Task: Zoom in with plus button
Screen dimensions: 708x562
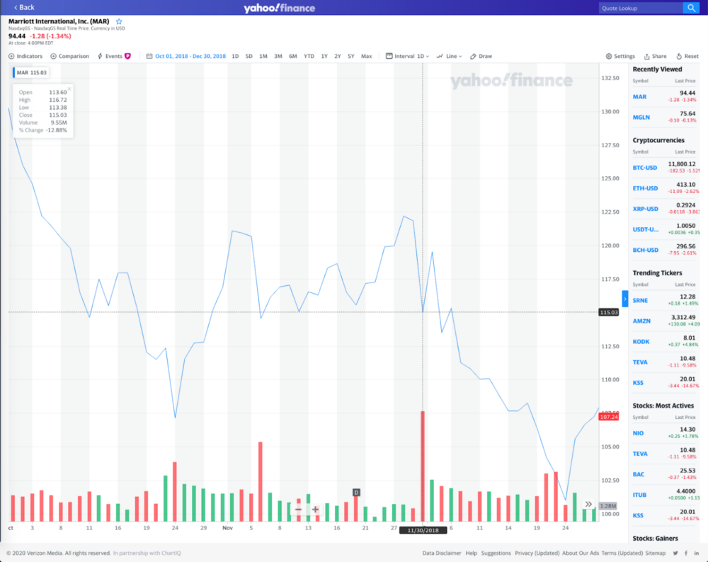Action: click(316, 510)
